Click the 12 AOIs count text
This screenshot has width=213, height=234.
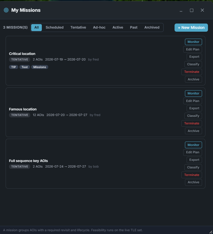click(38, 115)
